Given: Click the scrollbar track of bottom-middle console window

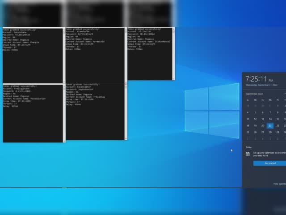Looking at the screenshot, I should point(126,112).
